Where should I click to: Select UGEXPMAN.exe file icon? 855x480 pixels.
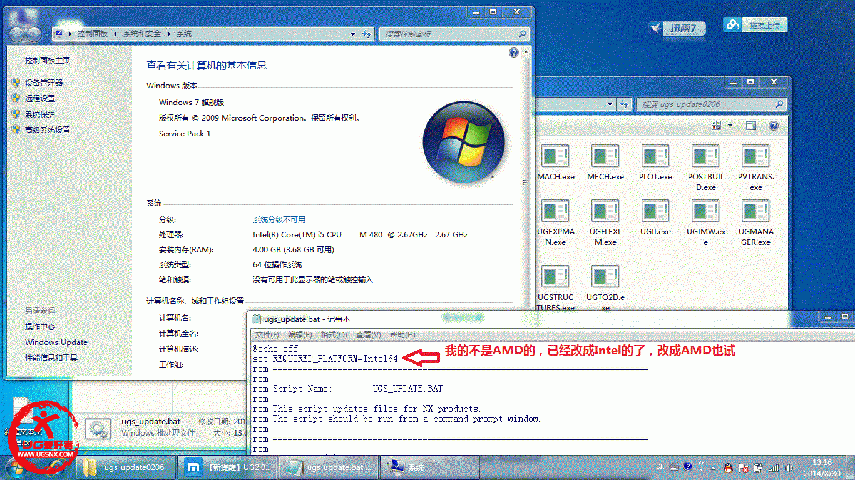pyautogui.click(x=555, y=212)
